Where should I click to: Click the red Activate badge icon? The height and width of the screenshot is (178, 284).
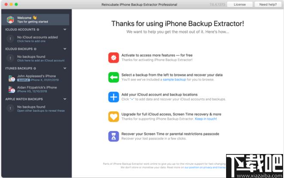(x=114, y=58)
